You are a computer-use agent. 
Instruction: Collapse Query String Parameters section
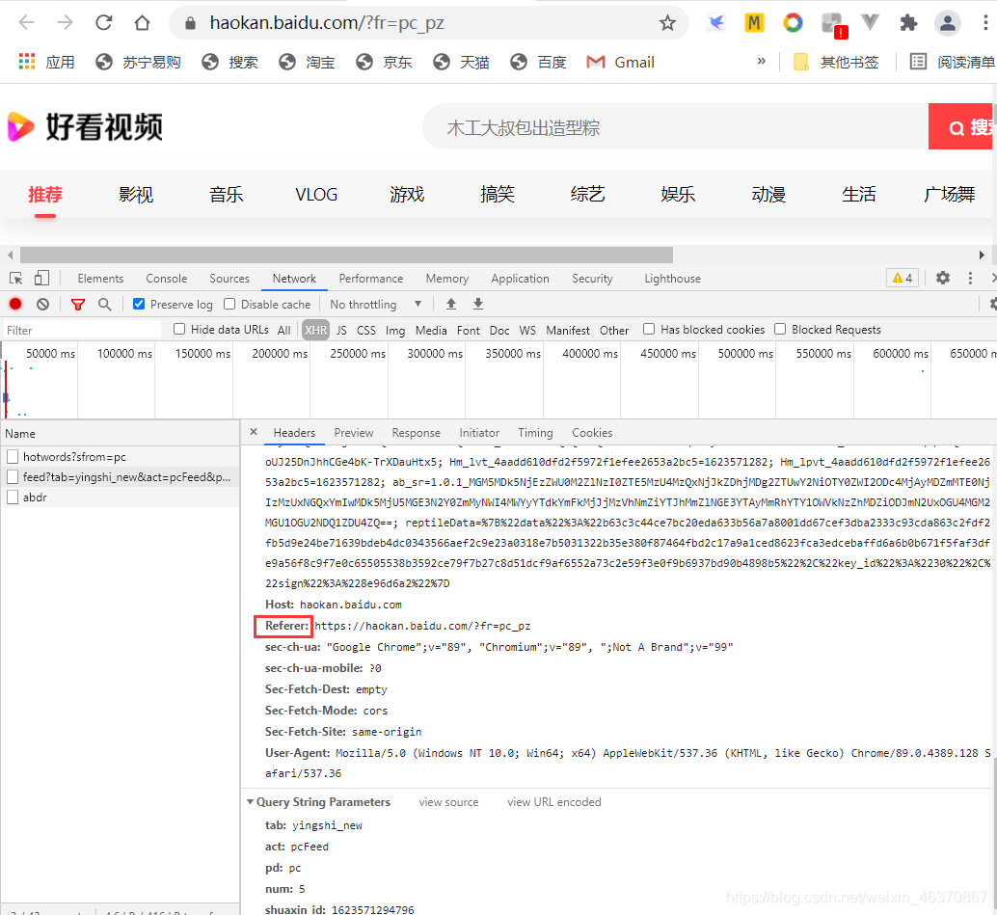pyautogui.click(x=251, y=802)
